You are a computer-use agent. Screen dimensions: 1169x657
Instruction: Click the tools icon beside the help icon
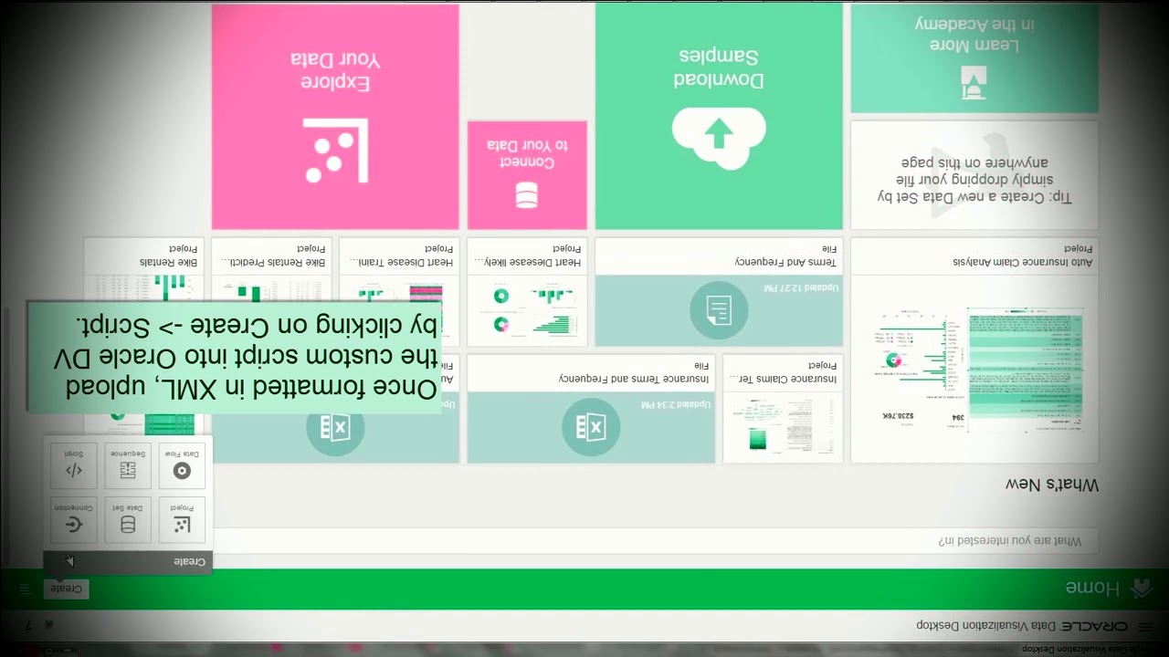(x=48, y=625)
